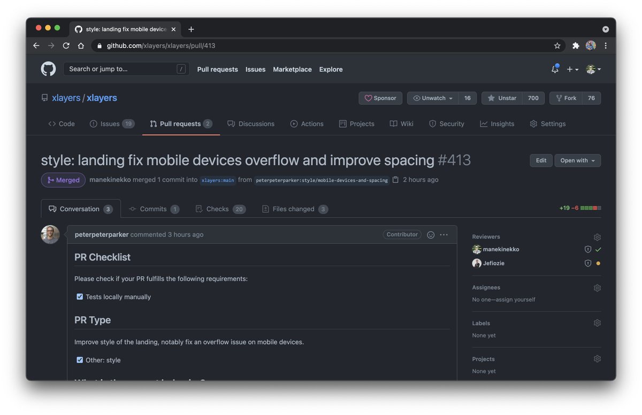This screenshot has width=642, height=415.
Task: Open the Insights tab
Action: 498,124
